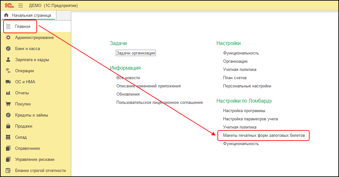339x177 pixels.
Task: Open the Все новости link
Action: point(128,78)
